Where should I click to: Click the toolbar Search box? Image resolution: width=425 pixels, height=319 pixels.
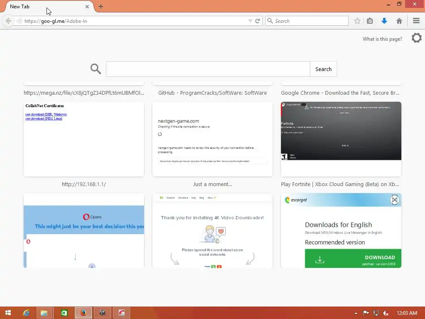tap(307, 21)
